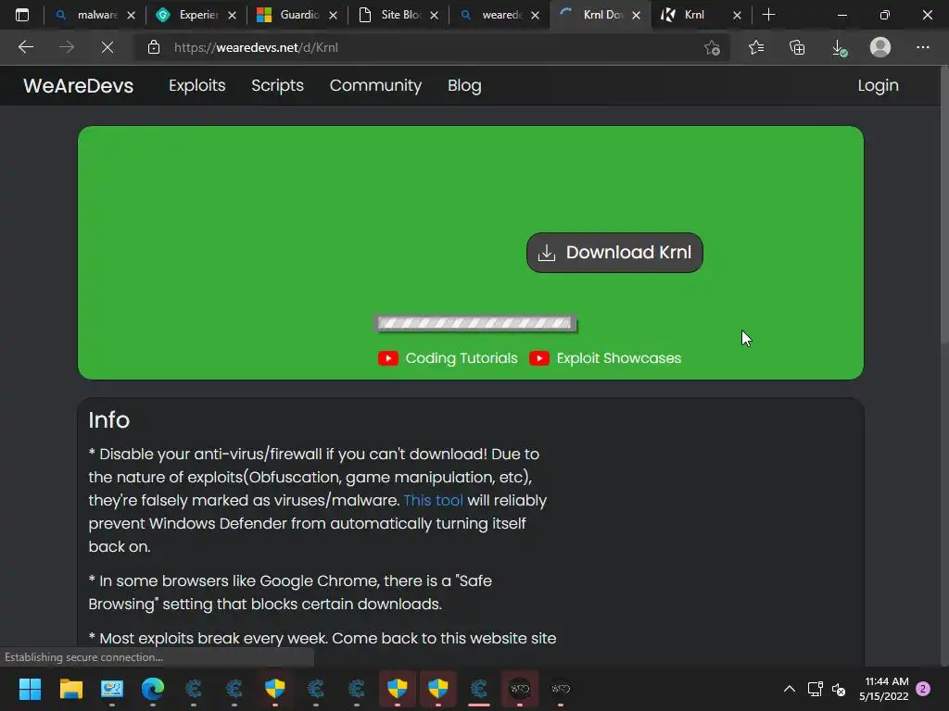Open the Exploits nav item

point(196,85)
